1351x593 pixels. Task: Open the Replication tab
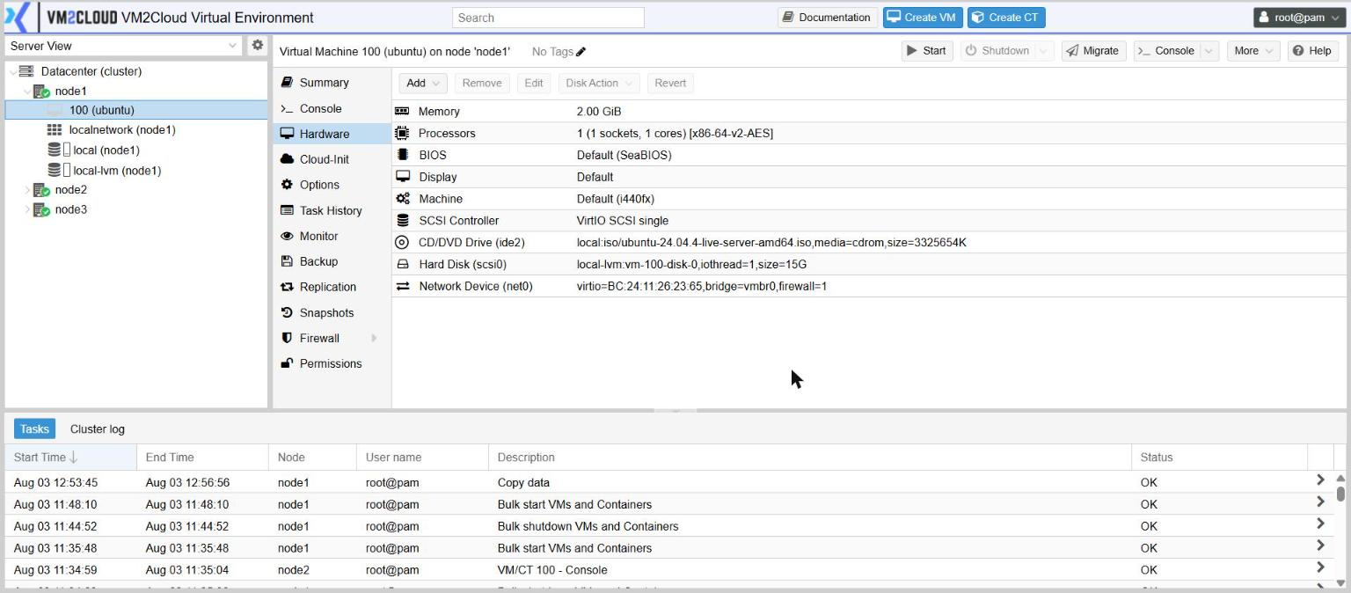point(332,287)
